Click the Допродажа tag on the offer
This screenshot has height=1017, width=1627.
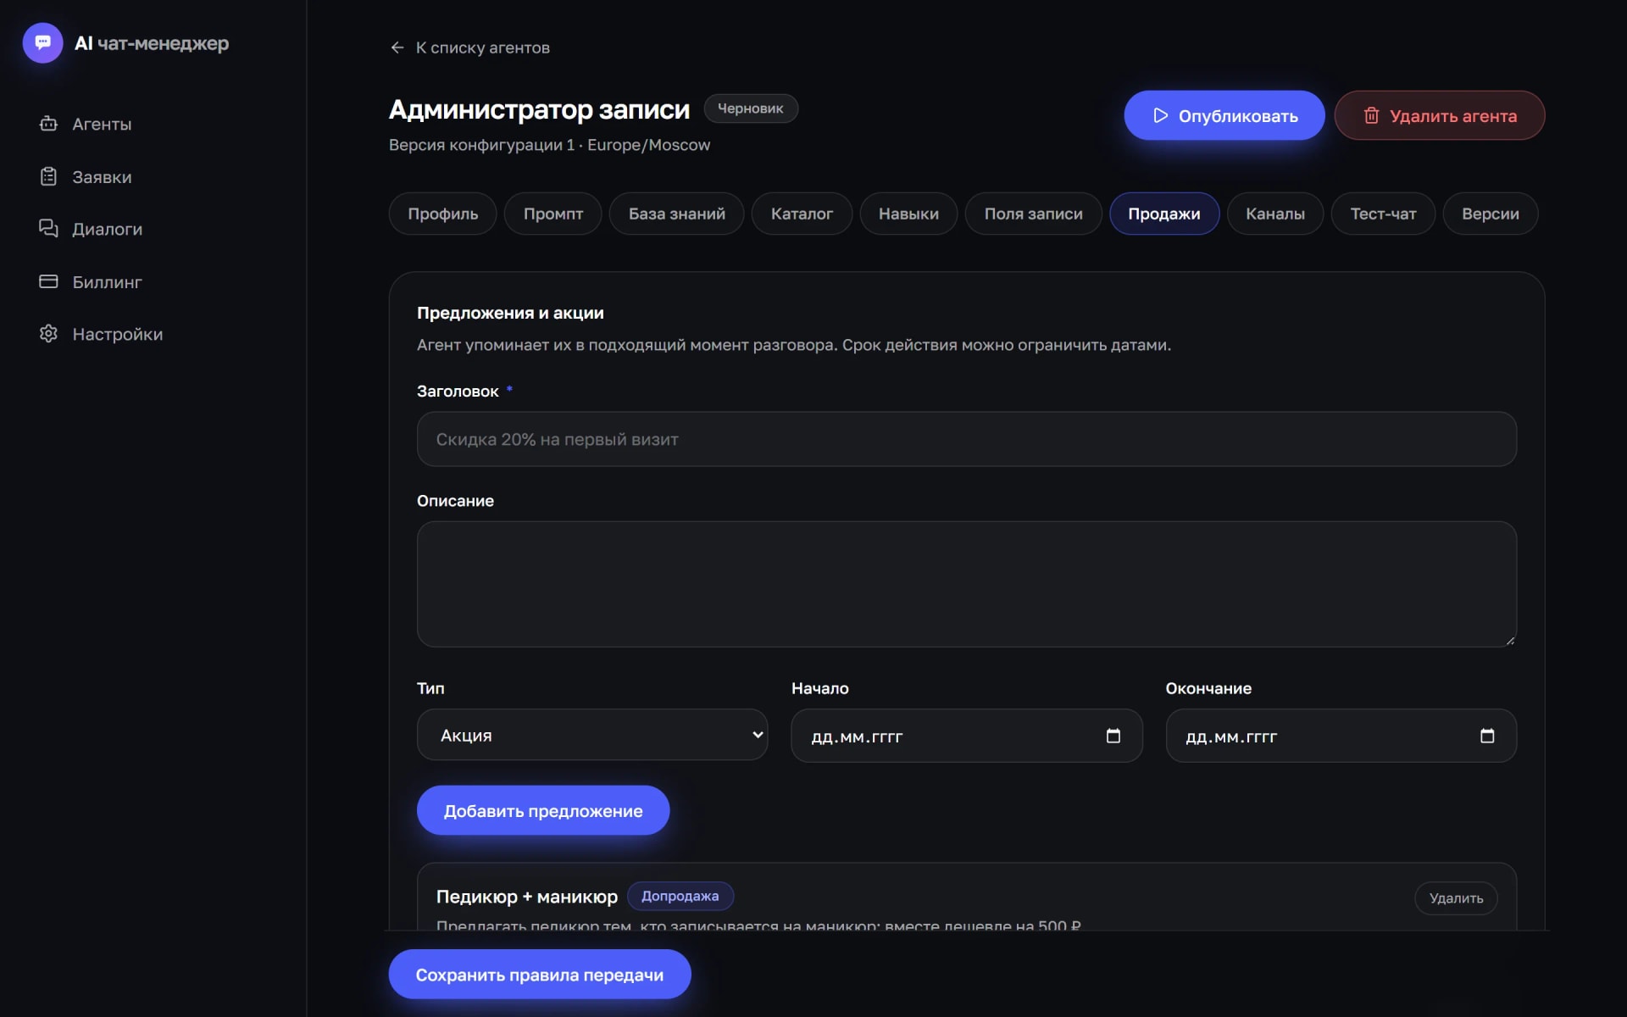(680, 896)
